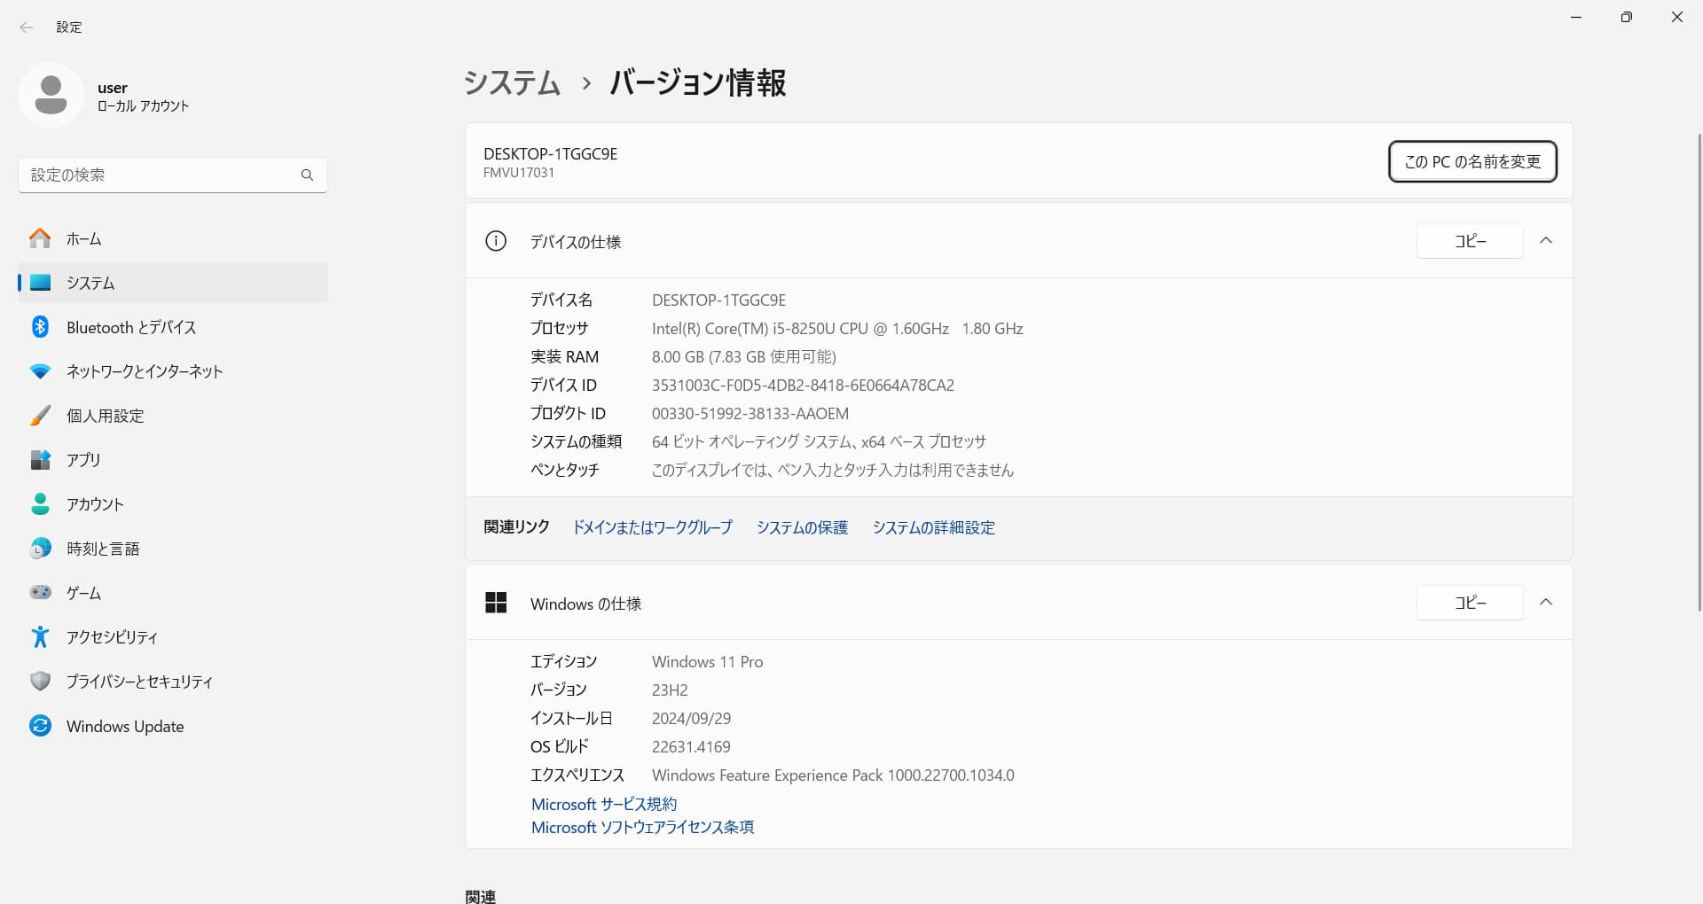Screen dimensions: 1703x904
Task: Copy device specifications with コピー button
Action: tap(1470, 241)
